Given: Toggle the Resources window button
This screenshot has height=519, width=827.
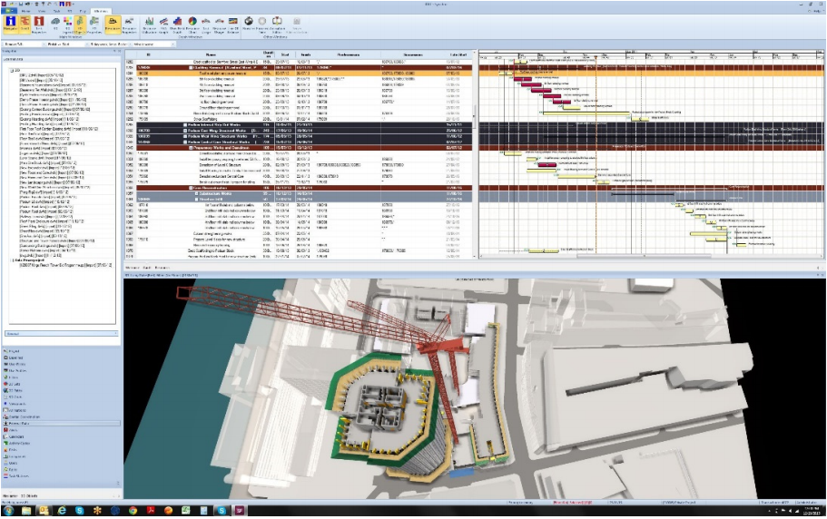Looking at the screenshot, I should coord(112,22).
